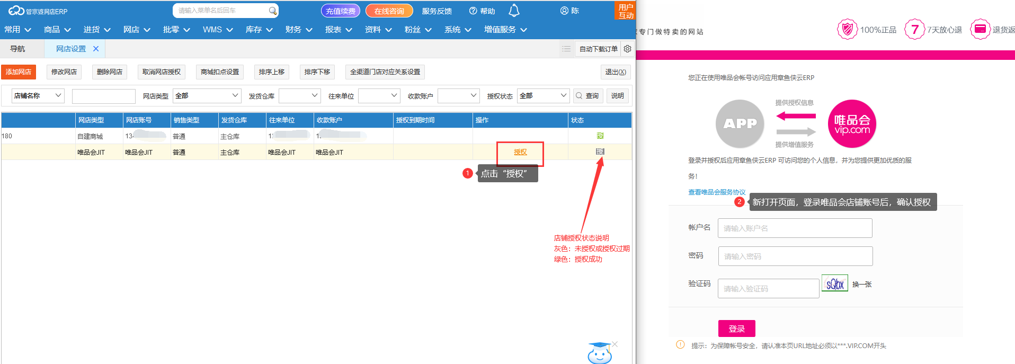Click the 自动下载订单 button

(599, 49)
